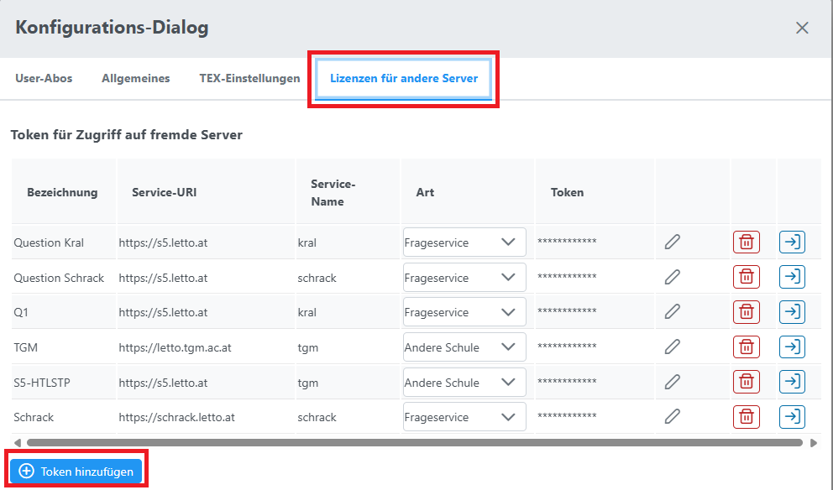Remove the Q1 token with trash icon
The width and height of the screenshot is (833, 490).
[746, 311]
